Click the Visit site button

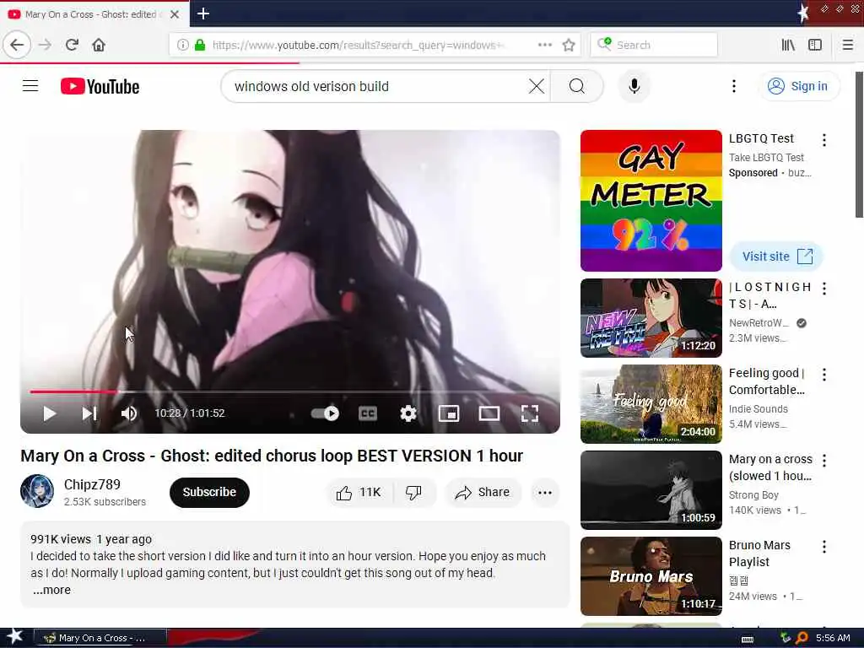(x=776, y=256)
